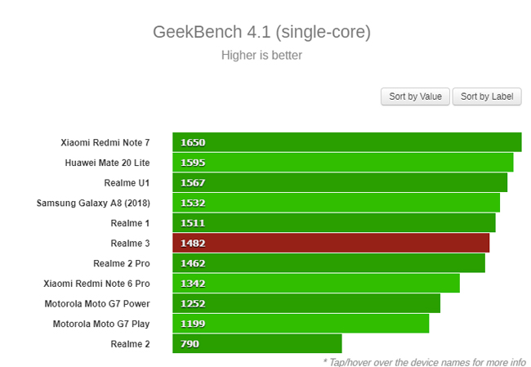This screenshot has width=531, height=367.
Task: Click the 790 score bar
Action: (x=257, y=344)
